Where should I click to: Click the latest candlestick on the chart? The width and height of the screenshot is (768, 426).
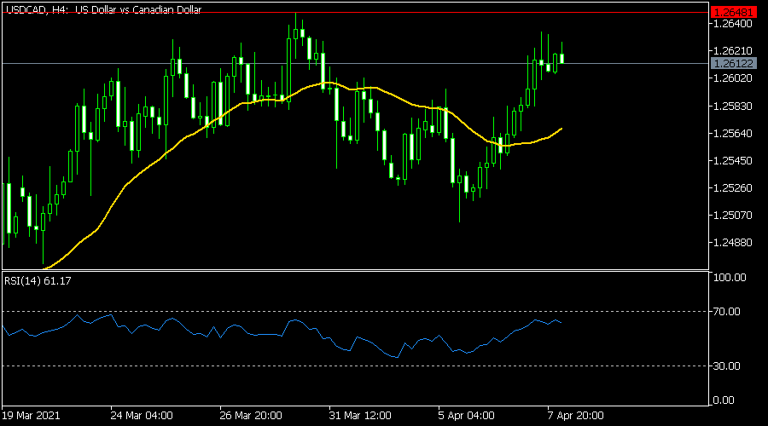pos(561,58)
